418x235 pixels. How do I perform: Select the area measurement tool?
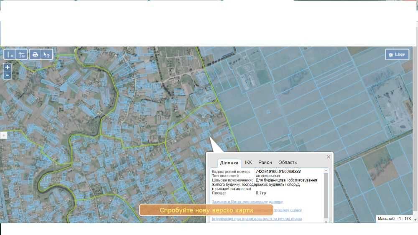tap(22, 55)
